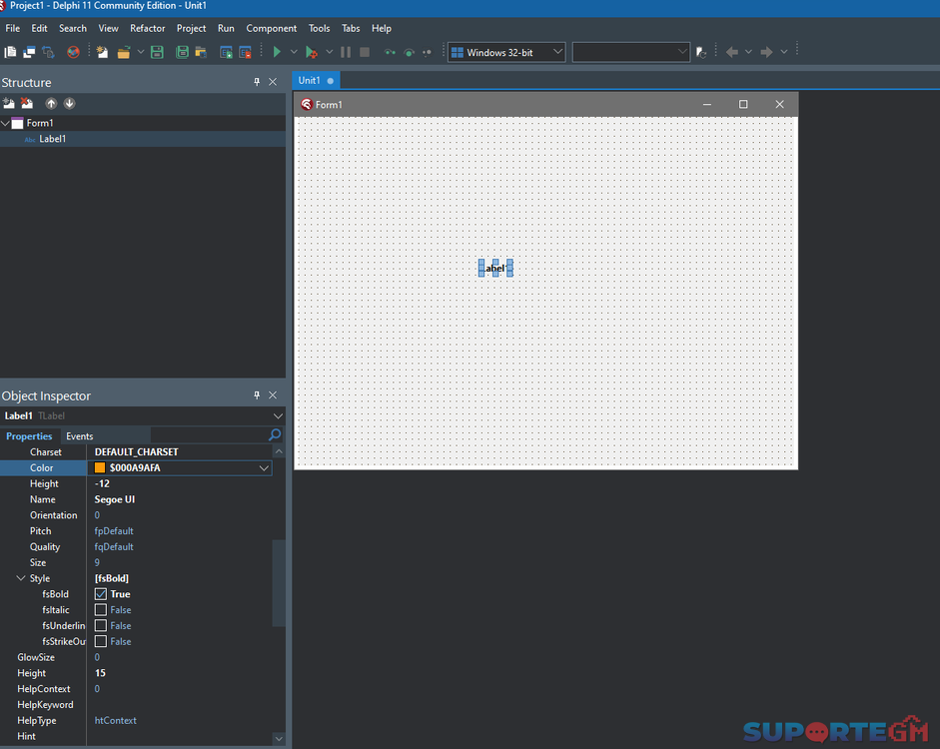940x749 pixels.
Task: Click delete item icon in Structure toolbar
Action: coord(27,104)
